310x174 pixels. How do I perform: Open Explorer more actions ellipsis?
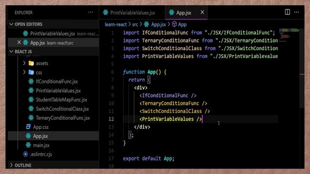91,12
